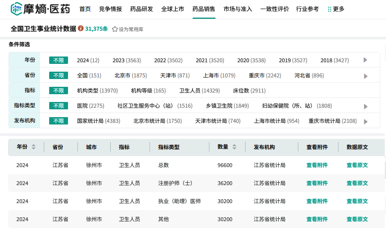The image size is (386, 233).
Task: Click the star icon to set as favorite
Action: 115,29
